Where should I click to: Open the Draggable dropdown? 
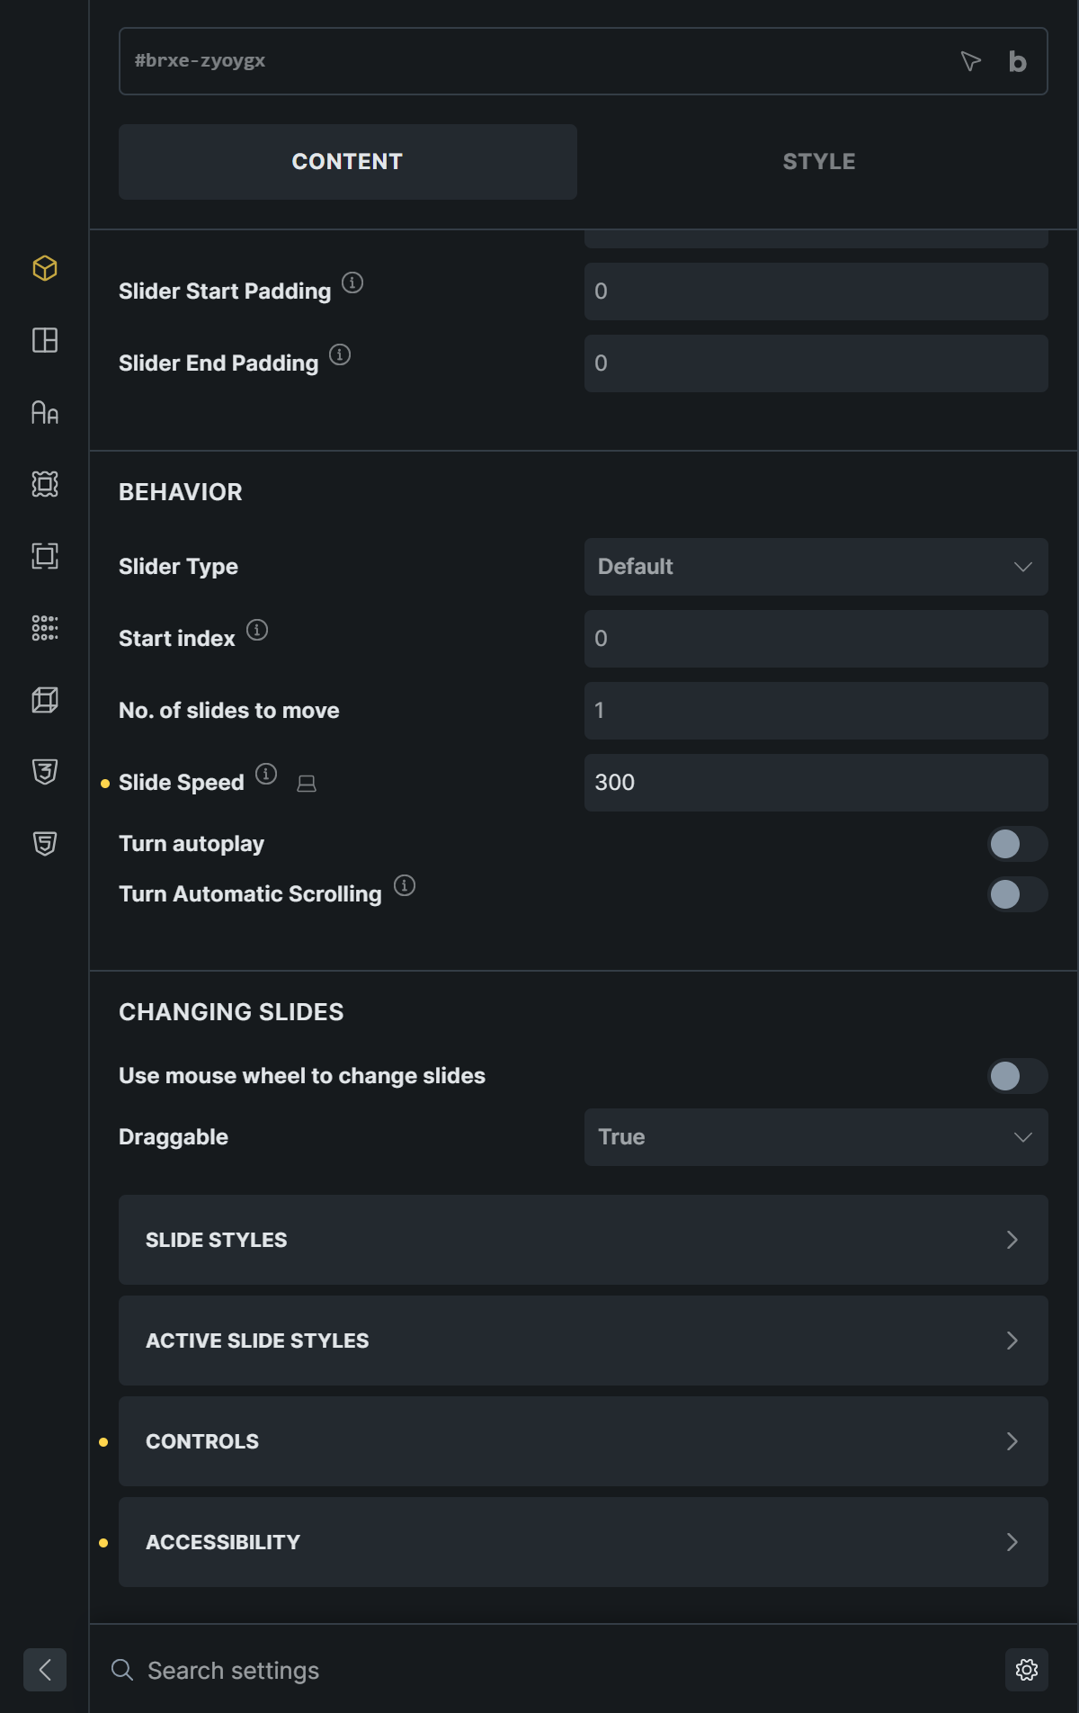pos(816,1137)
